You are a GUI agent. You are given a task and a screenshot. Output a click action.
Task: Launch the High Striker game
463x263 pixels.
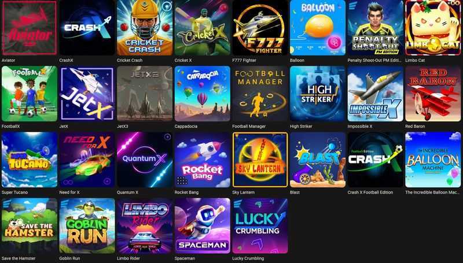[318, 94]
